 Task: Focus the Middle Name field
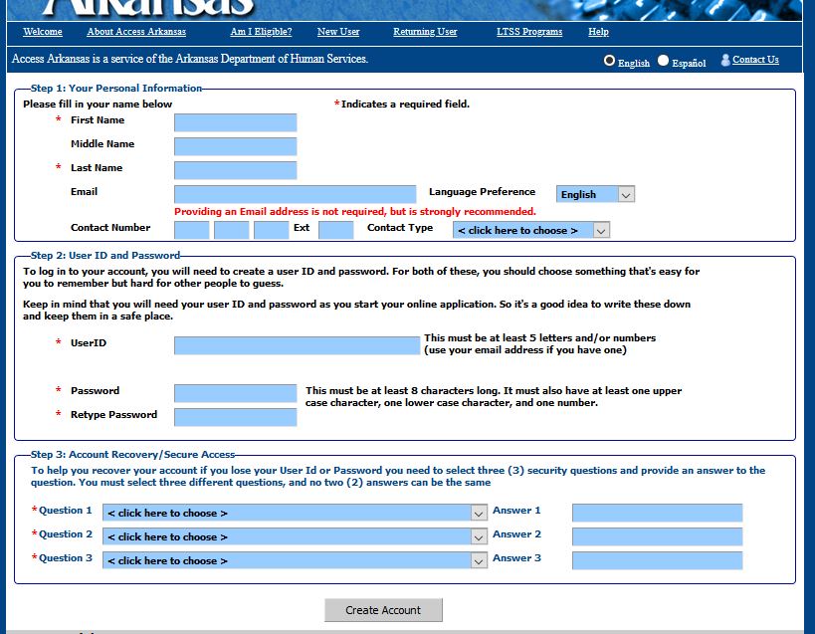236,146
